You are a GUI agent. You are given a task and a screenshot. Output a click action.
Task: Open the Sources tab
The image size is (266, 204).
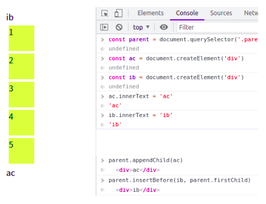click(221, 13)
